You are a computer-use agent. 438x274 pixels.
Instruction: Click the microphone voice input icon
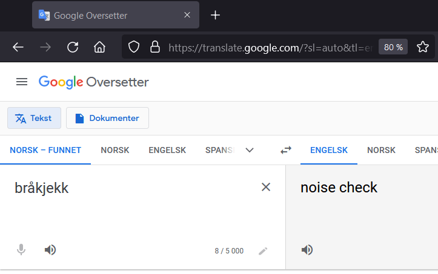click(x=21, y=250)
